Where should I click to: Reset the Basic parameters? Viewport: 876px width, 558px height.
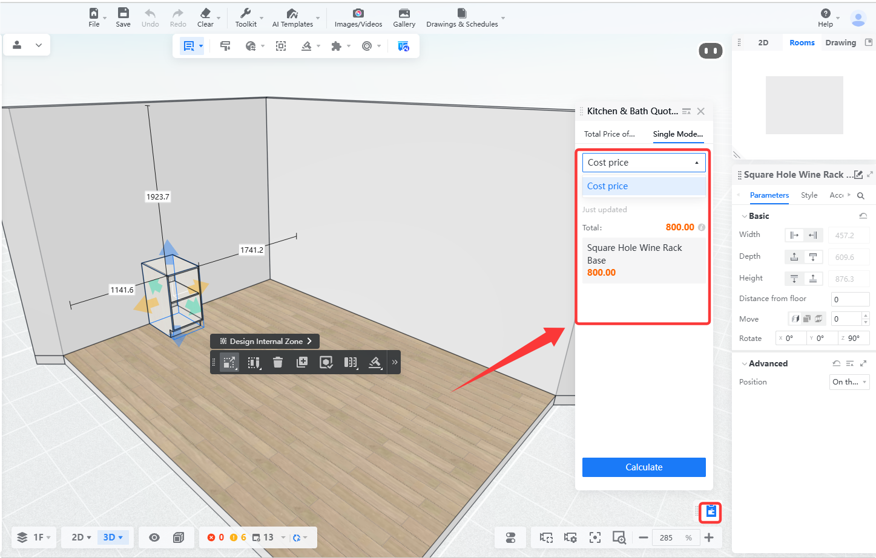[x=863, y=216]
